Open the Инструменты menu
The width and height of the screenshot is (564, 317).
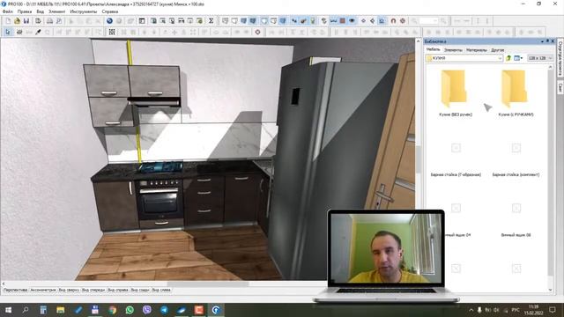[84, 11]
